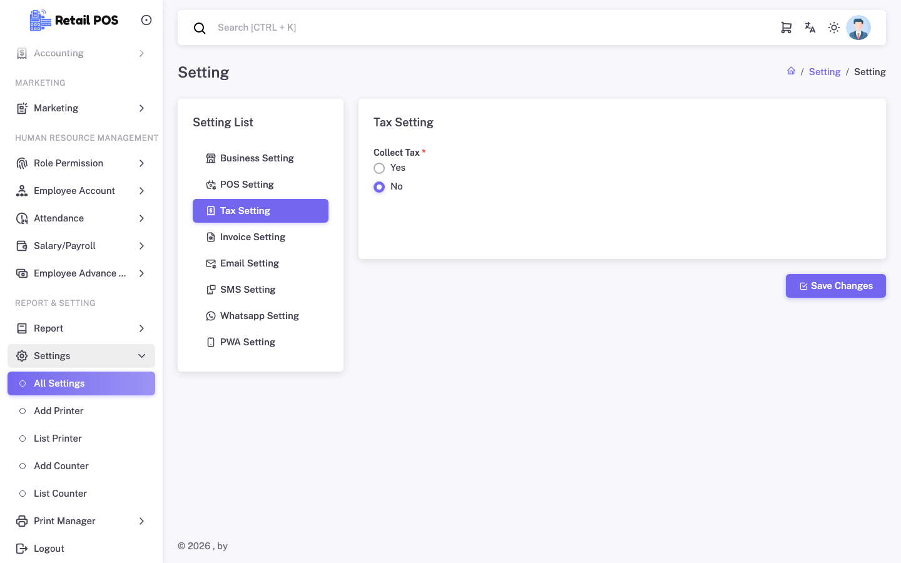
Task: Click the Setting breadcrumb link
Action: (x=825, y=72)
